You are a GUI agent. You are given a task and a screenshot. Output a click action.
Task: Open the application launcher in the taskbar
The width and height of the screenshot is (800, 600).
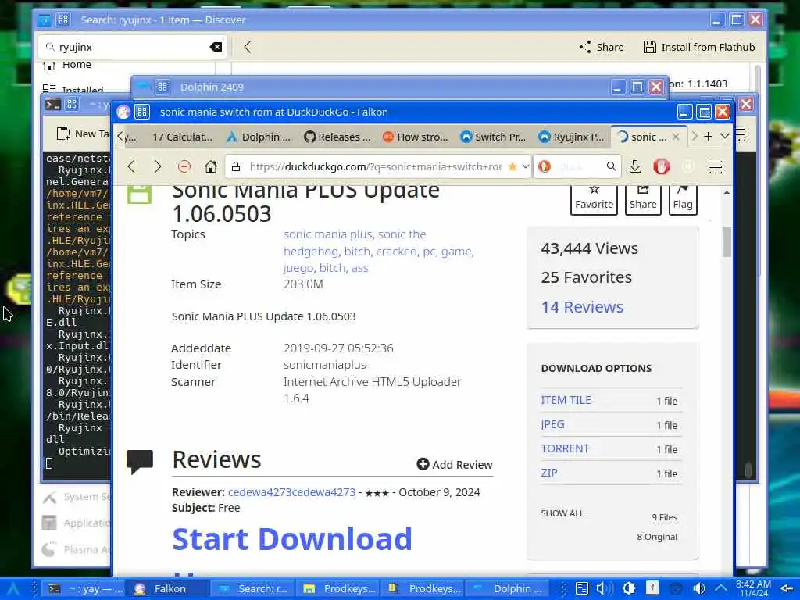[x=12, y=589]
